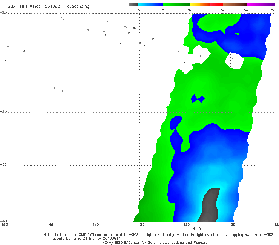Click the '-135' longitude axis label
The image size is (279, 245).
pyautogui.click(x=139, y=225)
